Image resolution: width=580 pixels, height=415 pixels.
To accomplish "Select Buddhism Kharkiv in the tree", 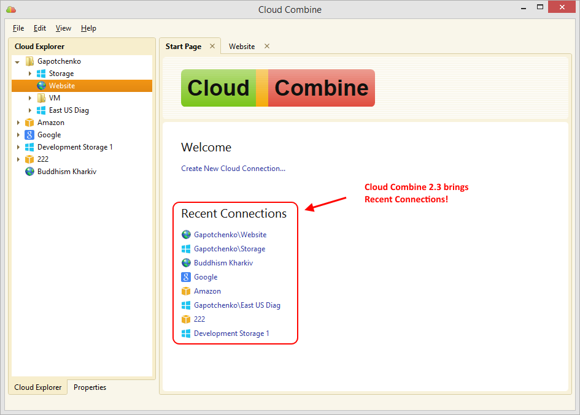I will coord(66,172).
